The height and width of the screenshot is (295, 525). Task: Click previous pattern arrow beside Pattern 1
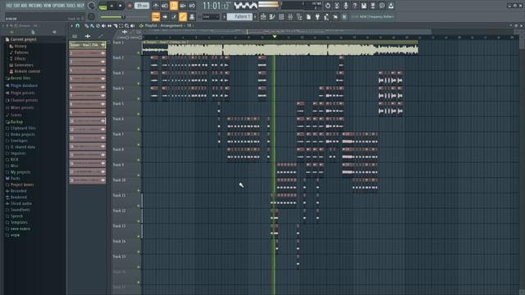coord(225,16)
